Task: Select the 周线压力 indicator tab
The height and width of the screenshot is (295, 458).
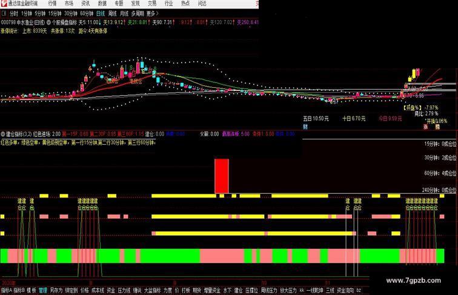Action: click(x=269, y=290)
